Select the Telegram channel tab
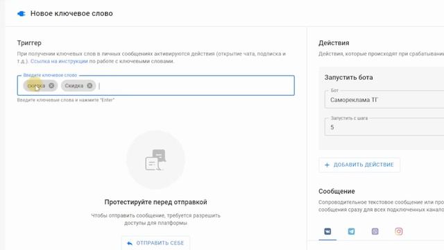 tap(351, 231)
